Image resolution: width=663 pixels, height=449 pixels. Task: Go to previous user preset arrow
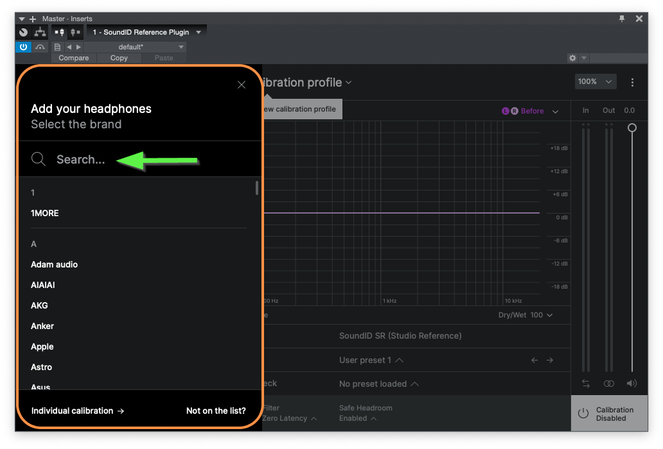coord(535,360)
